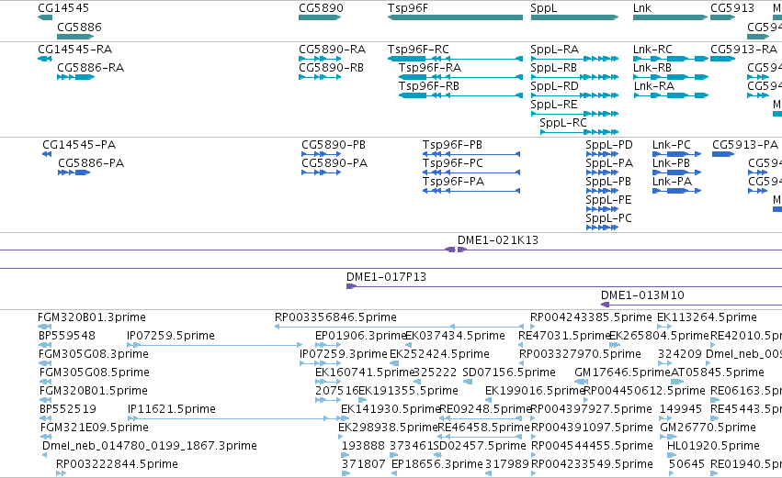This screenshot has height=478, width=782.
Task: Select FGM321E09.5prime EST label
Action: click(x=95, y=428)
